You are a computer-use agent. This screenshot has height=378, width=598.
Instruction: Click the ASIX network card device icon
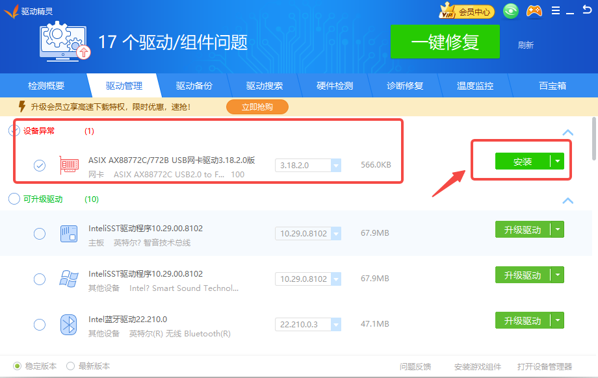[69, 165]
